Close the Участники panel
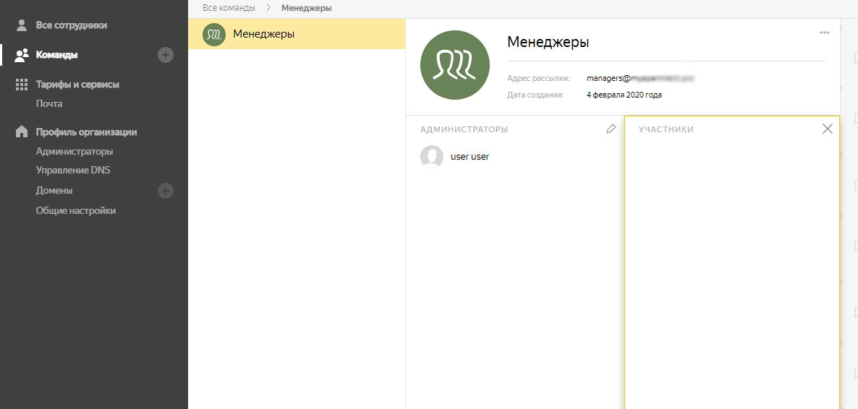The image size is (858, 409). [828, 129]
